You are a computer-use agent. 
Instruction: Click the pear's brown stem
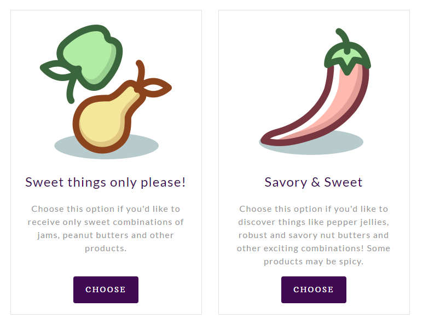(x=141, y=70)
